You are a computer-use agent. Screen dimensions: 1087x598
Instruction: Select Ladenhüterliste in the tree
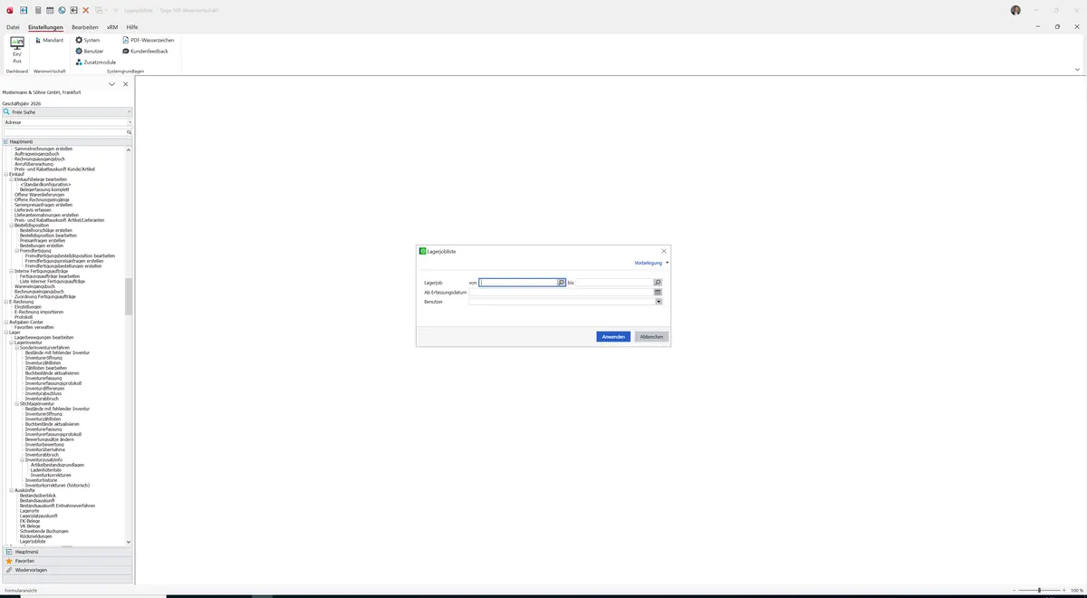point(45,470)
